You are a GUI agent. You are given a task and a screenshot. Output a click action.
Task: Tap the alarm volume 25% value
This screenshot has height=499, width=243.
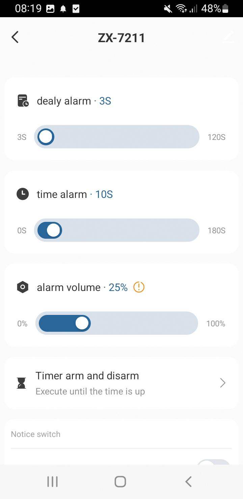point(118,287)
